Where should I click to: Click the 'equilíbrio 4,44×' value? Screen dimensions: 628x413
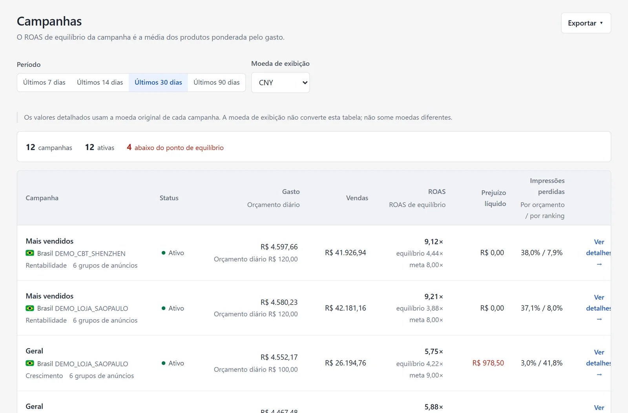(x=420, y=253)
